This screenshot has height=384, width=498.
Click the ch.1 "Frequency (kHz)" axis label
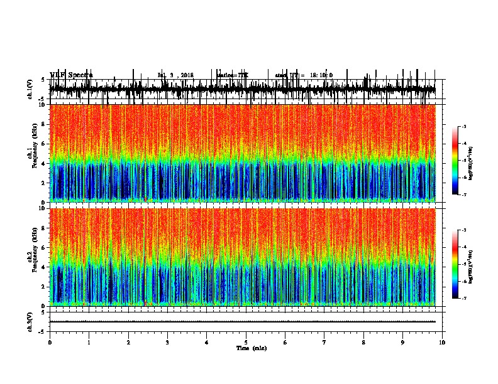pos(35,146)
